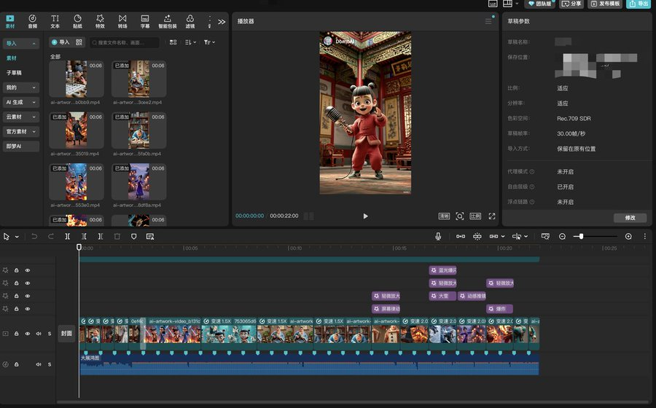The image size is (656, 408).
Task: Open the 智能包装 tab
Action: click(x=168, y=21)
